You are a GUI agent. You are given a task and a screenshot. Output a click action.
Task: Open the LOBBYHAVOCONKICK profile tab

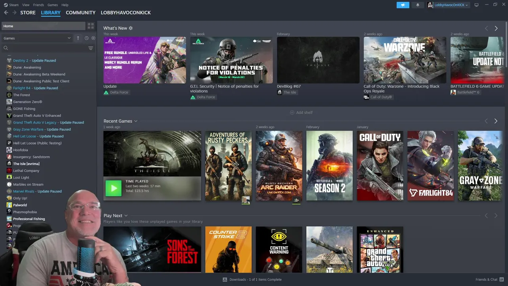tap(126, 13)
